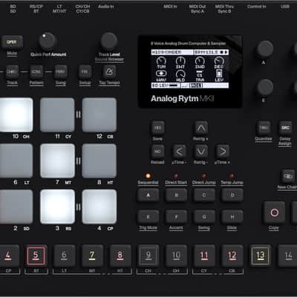Toggle step 13 trig key
297x297 pixels.
click(x=261, y=255)
